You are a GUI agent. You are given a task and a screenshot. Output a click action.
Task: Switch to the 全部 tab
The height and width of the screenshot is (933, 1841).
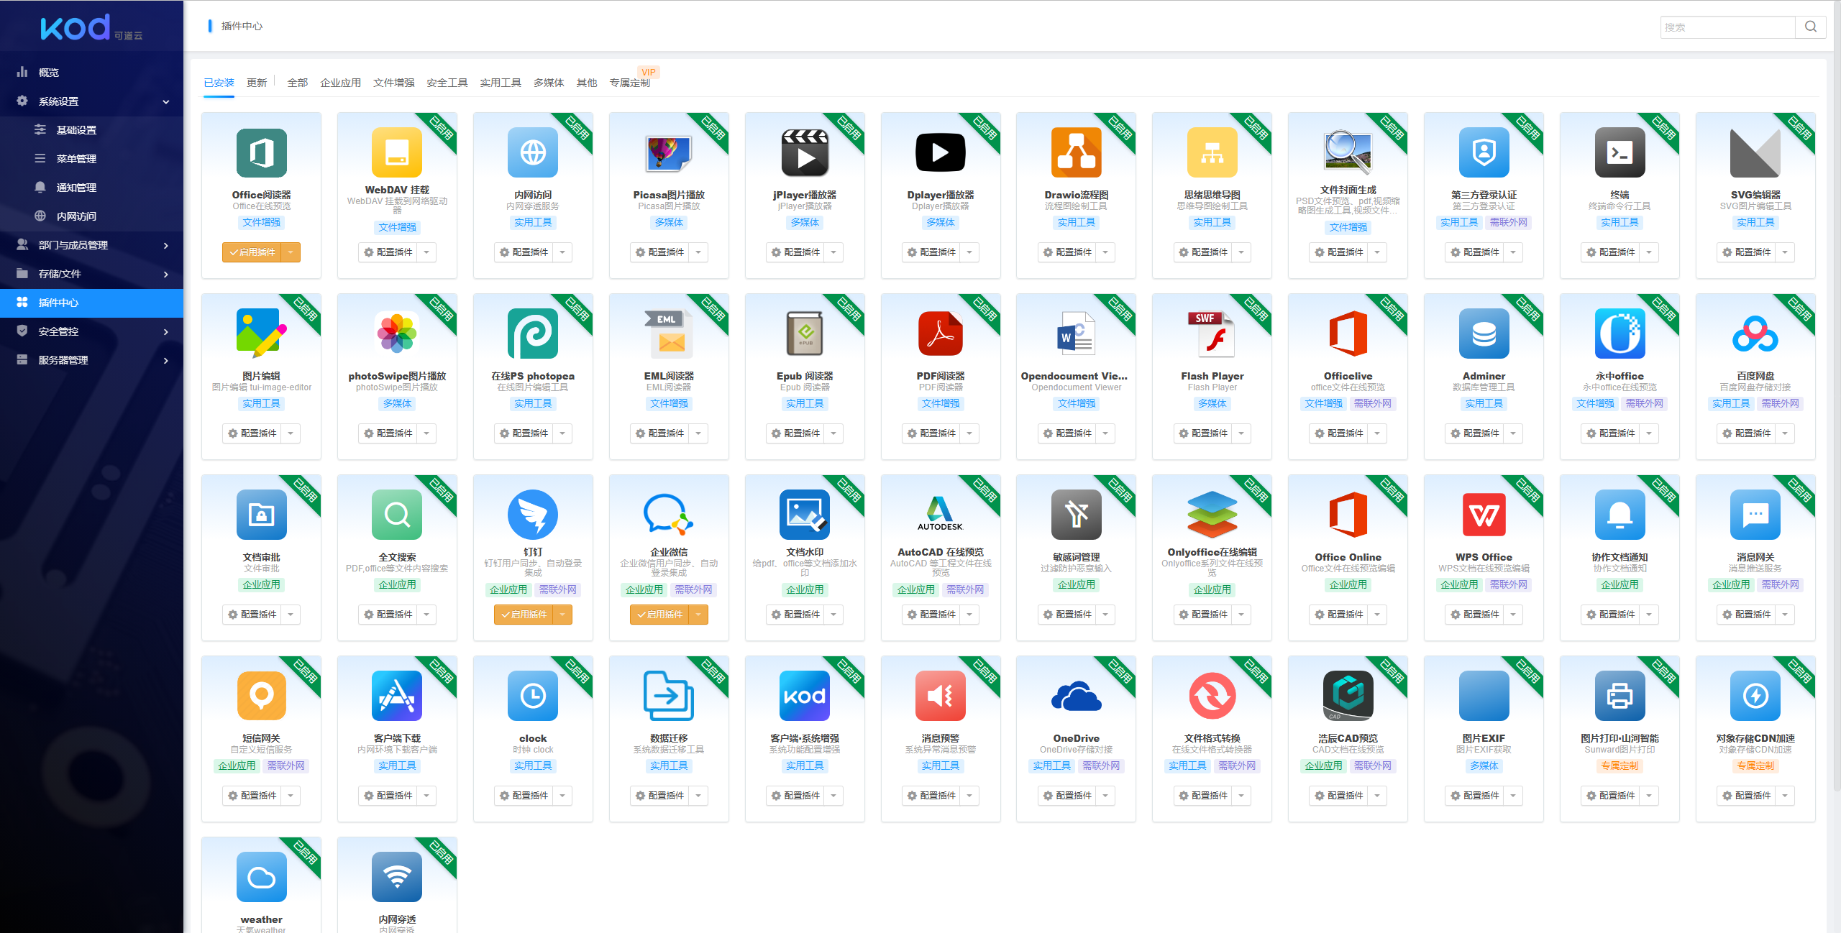[x=297, y=83]
